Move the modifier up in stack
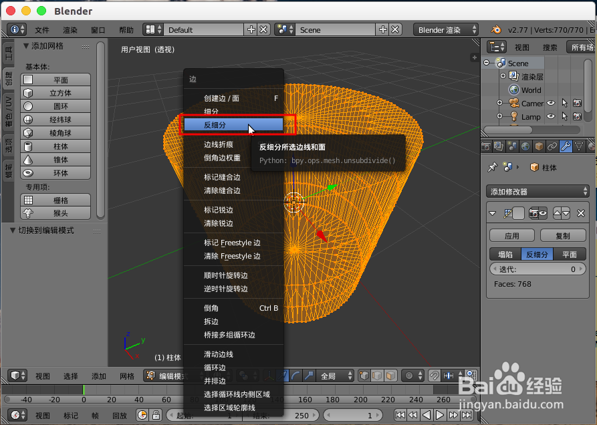Image resolution: width=597 pixels, height=425 pixels. click(558, 213)
